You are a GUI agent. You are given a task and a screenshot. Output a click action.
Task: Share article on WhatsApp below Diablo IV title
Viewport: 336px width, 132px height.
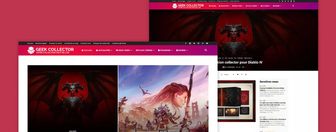coord(246,75)
